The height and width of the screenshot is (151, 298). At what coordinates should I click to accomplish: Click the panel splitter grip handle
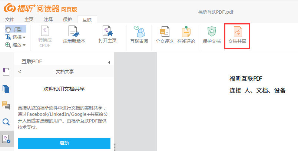click(115, 147)
